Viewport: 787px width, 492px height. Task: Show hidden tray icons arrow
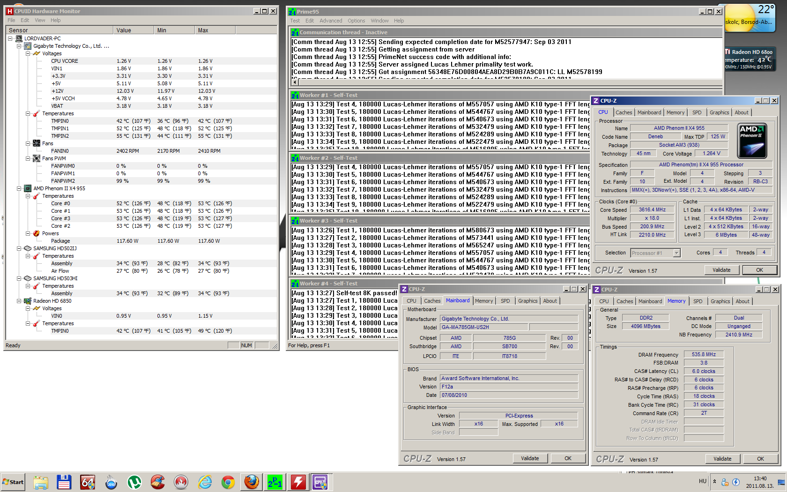click(714, 481)
